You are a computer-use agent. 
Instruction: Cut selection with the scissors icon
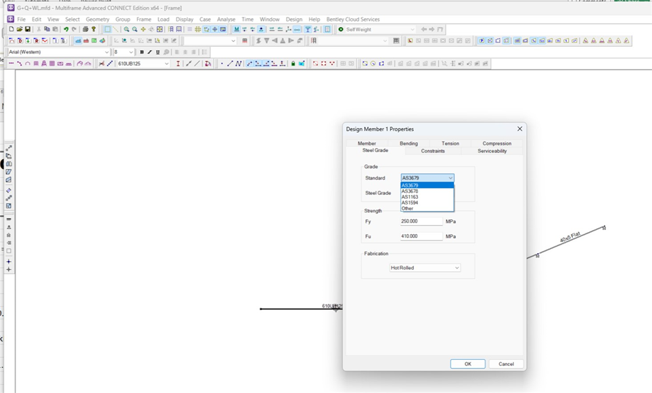click(x=39, y=30)
